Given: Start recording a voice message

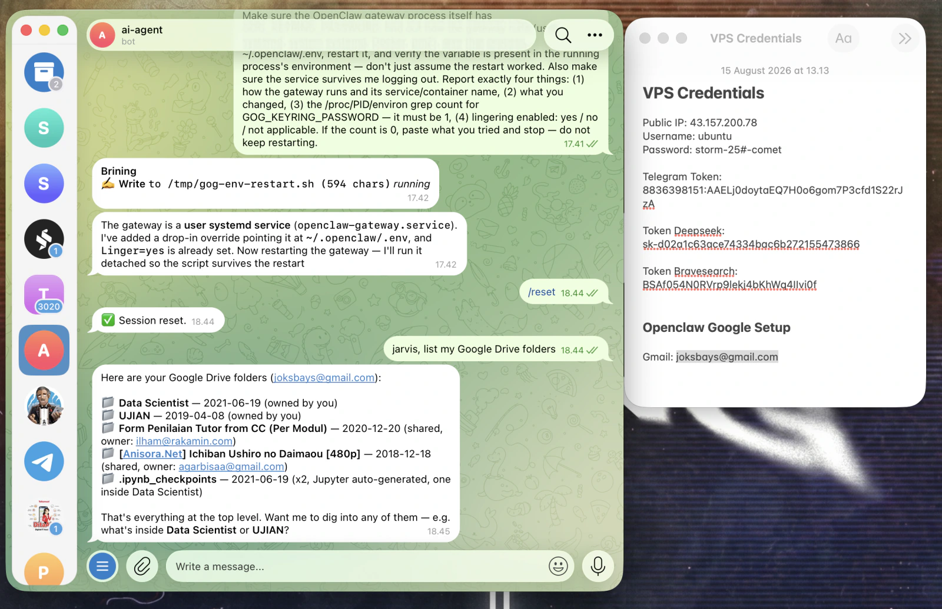Looking at the screenshot, I should pyautogui.click(x=598, y=566).
